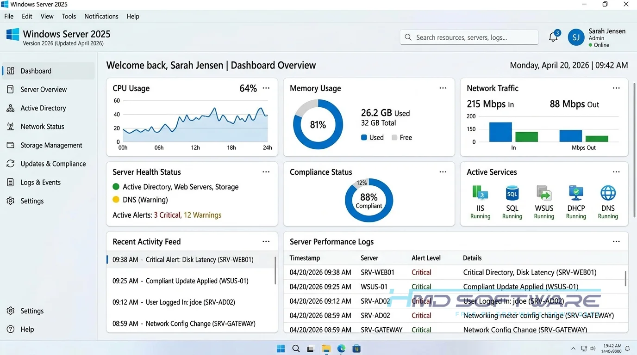Click the taskbar clock

pos(612,349)
